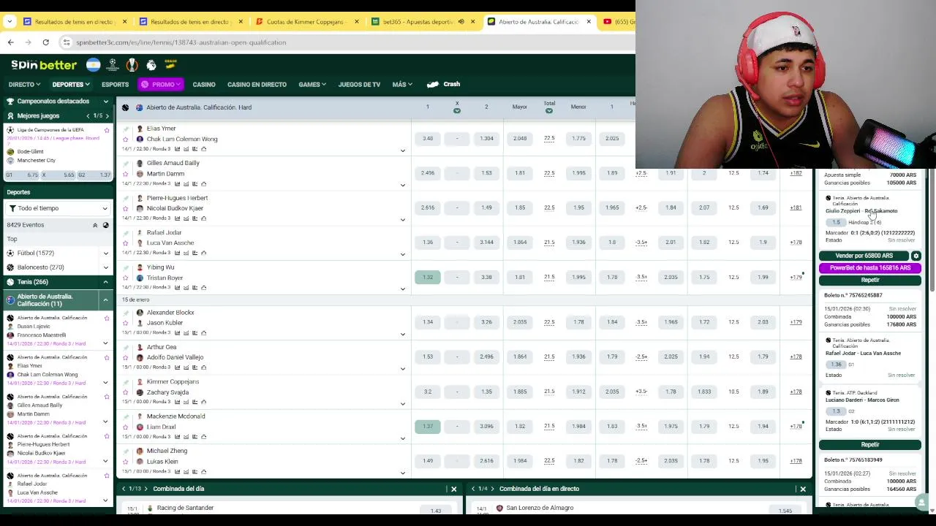Open CASINO EN DIRECTO section
Viewport: 936px width, 526px height.
[257, 84]
